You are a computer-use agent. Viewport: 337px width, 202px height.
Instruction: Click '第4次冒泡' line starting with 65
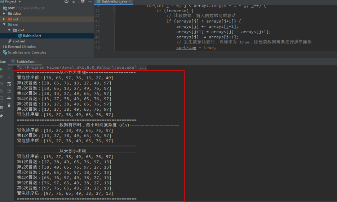64,178
